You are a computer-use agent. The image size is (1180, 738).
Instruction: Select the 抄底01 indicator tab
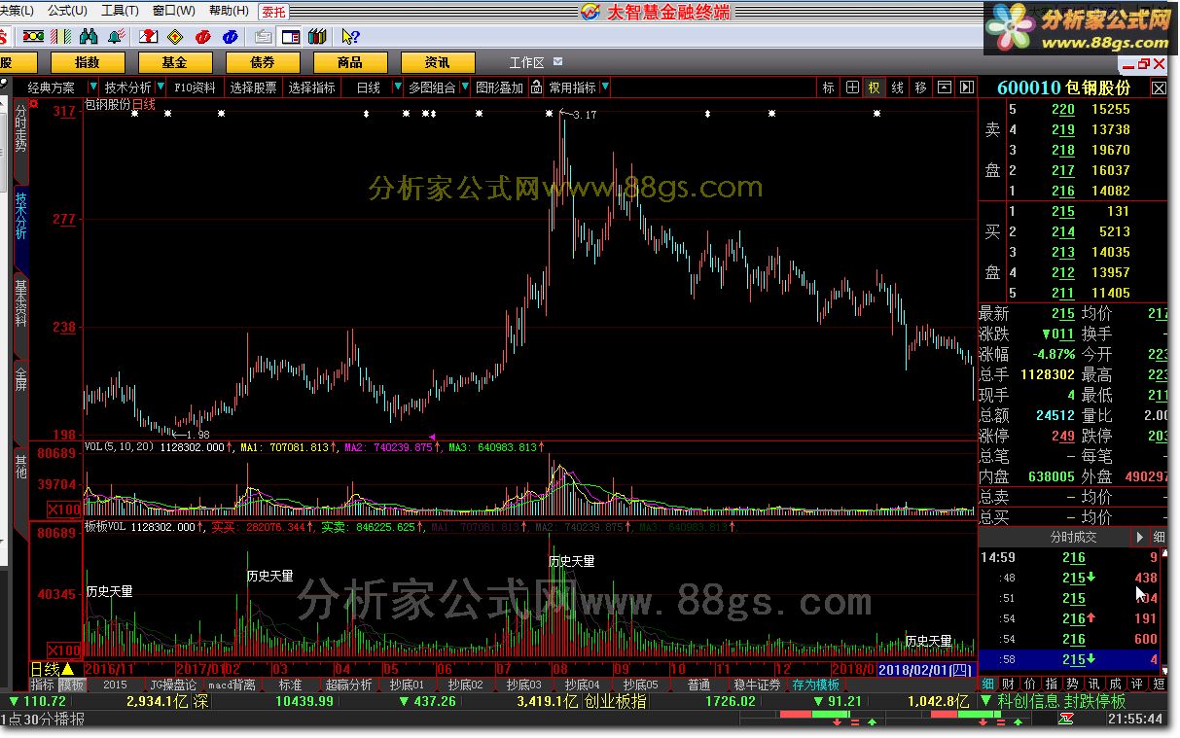[x=407, y=685]
